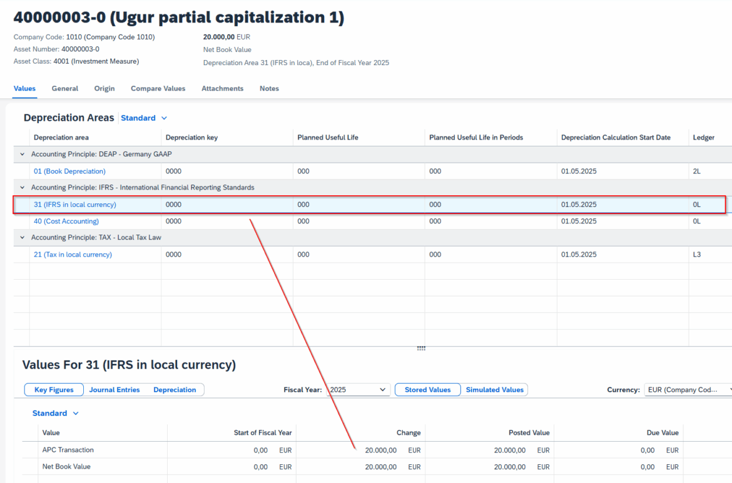Collapse the IFRS accounting principle group
Screen dimensions: 732x483
pos(21,187)
